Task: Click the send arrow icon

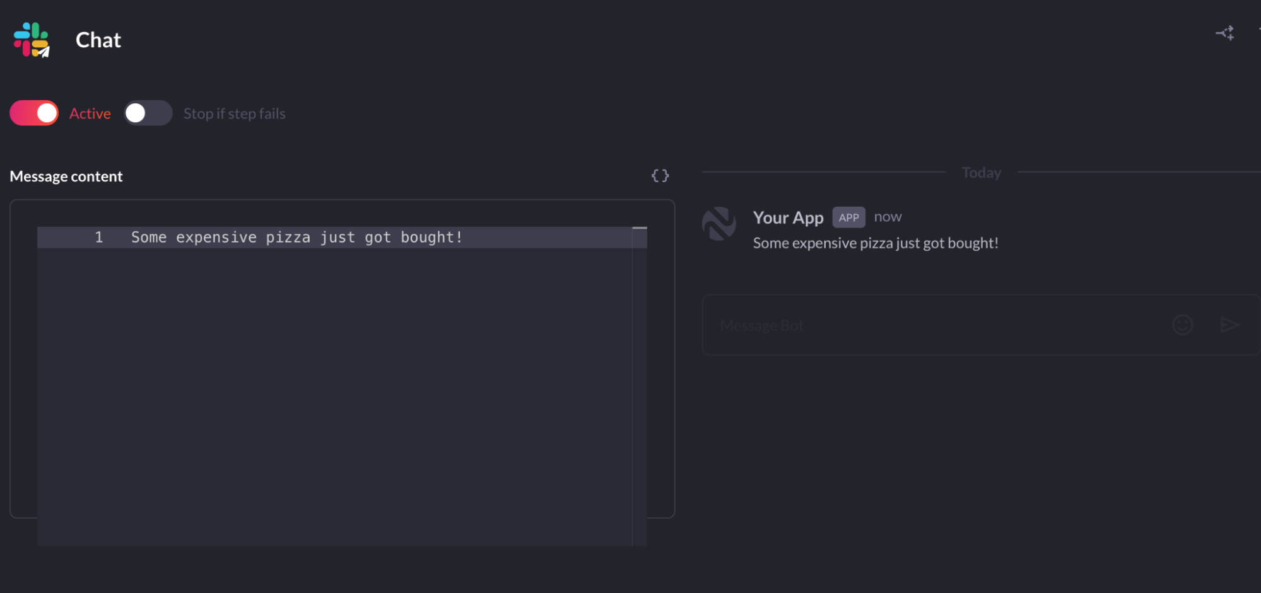Action: point(1229,325)
